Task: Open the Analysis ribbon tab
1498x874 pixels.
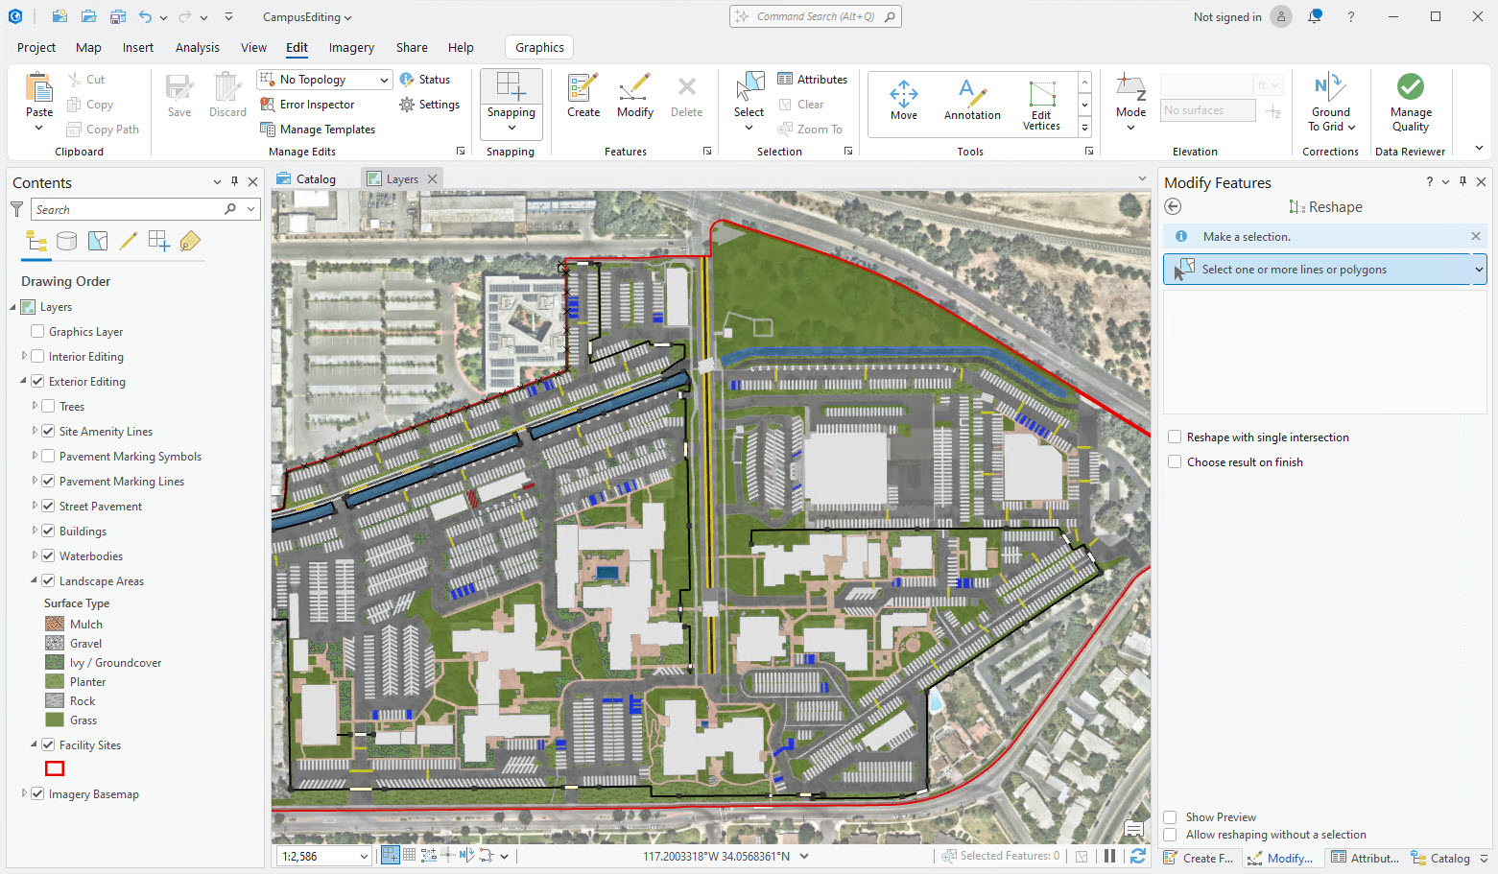Action: pyautogui.click(x=197, y=47)
